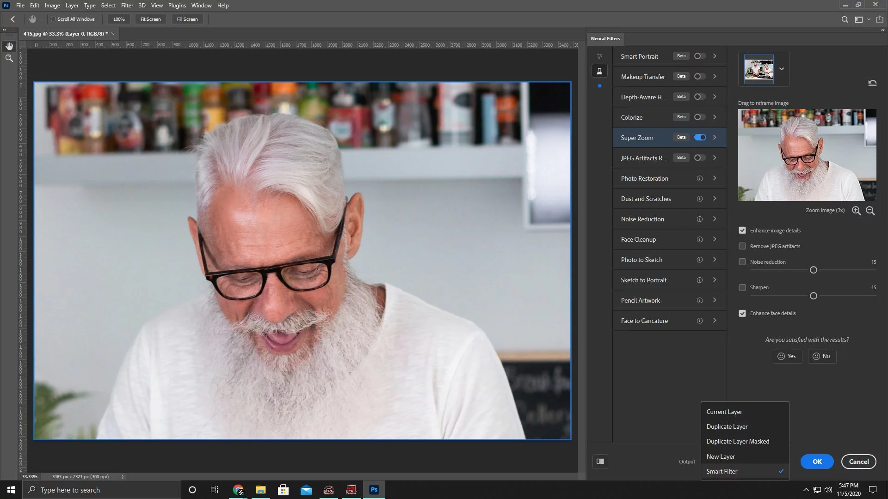
Task: Click the hand icon in the options bar
Action: (x=32, y=19)
